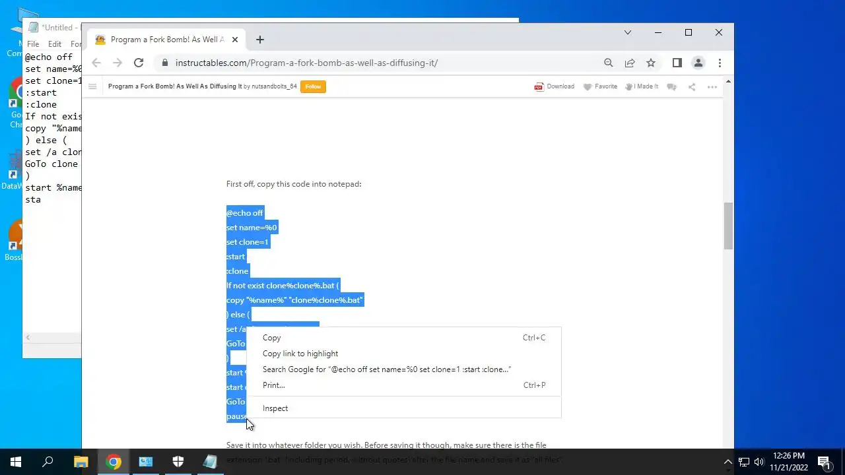
Task: Click the share page icon in address bar
Action: click(630, 63)
